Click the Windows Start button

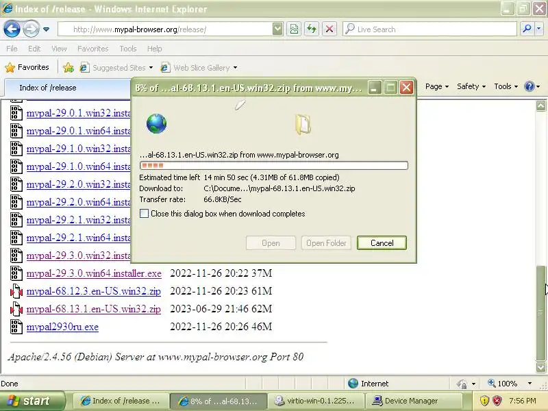click(x=32, y=401)
